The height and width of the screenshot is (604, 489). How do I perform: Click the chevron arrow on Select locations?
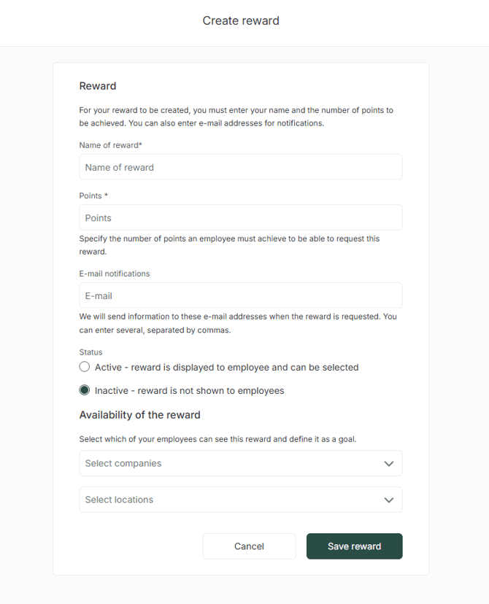[x=389, y=500]
